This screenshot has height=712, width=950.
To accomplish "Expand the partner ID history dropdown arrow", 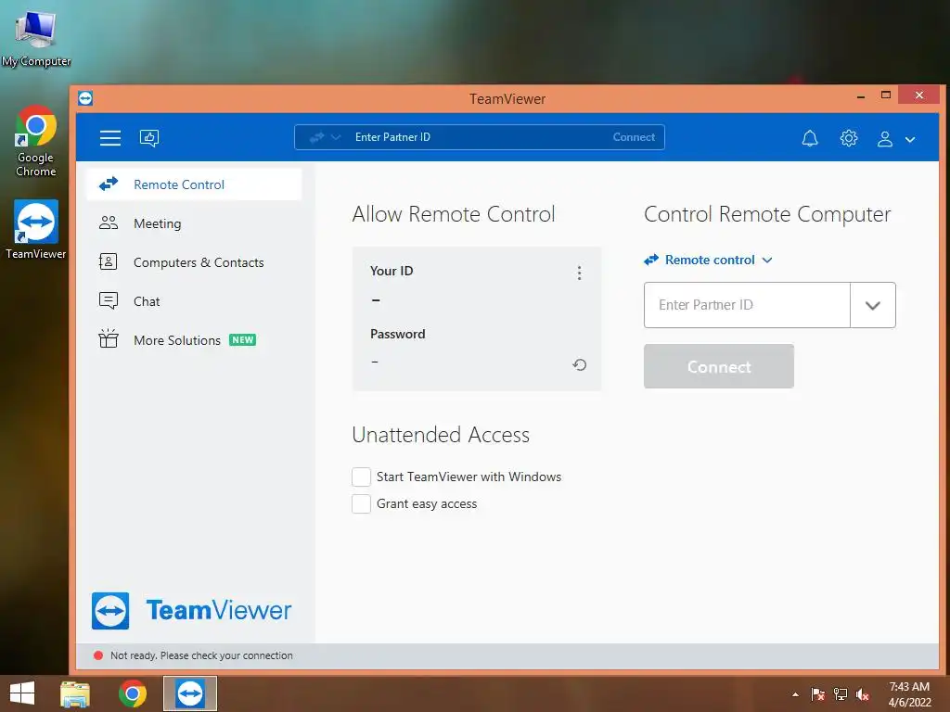I will 872,305.
